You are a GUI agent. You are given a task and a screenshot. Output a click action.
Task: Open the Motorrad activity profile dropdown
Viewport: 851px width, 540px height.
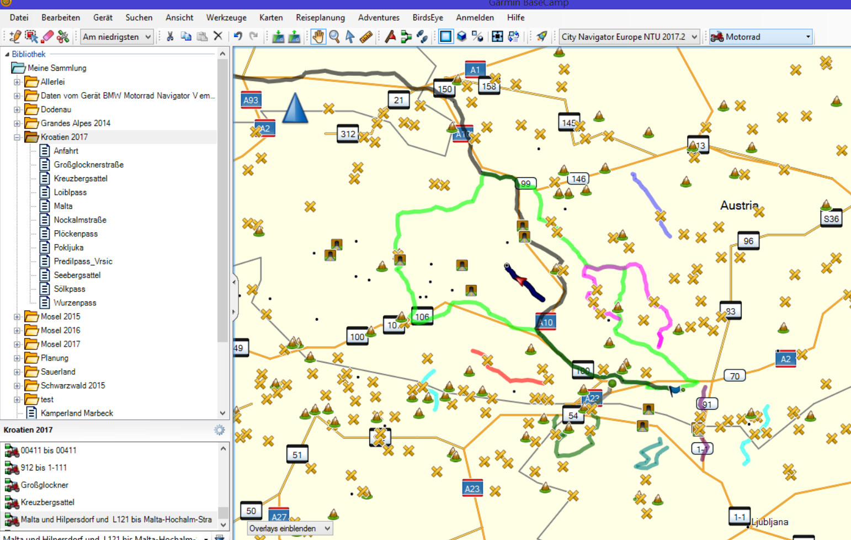tap(807, 37)
